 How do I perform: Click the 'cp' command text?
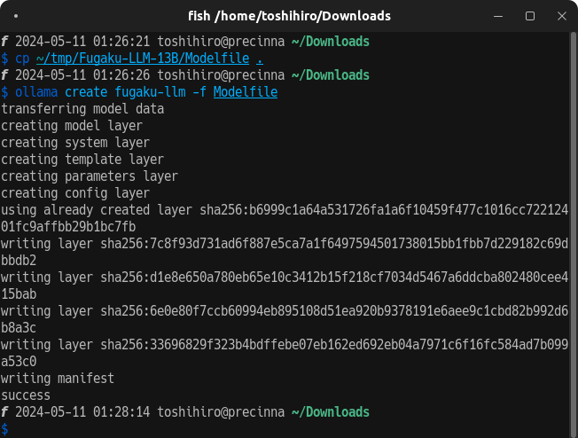point(22,59)
